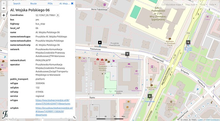Click the resize handle of the info panel
Screen dimensions: 220x121
[x=74, y=118]
